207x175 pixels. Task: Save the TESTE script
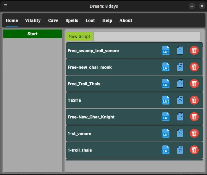(166, 100)
